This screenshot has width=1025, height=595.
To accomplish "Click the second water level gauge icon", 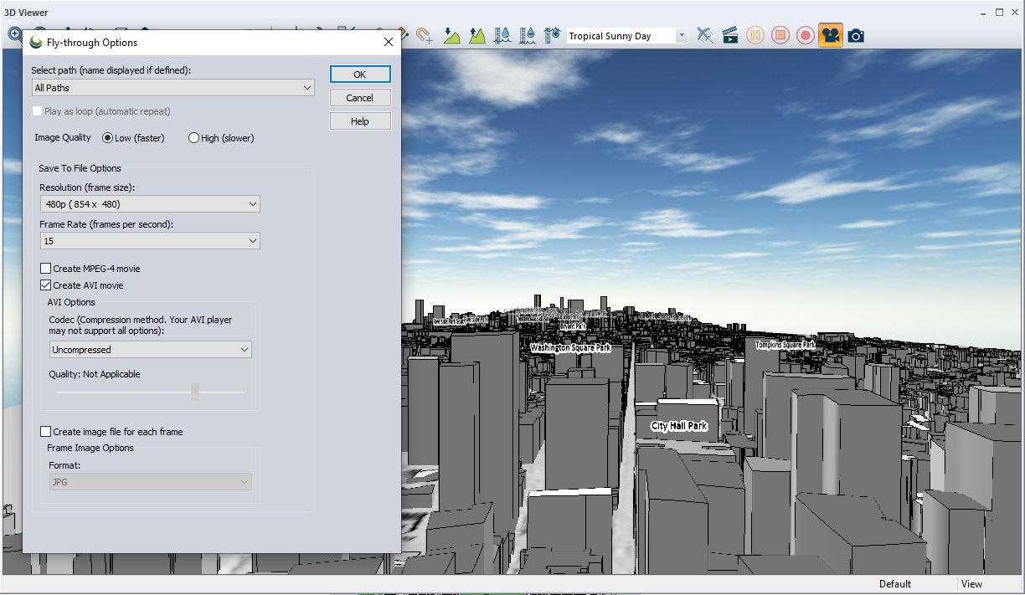I will pyautogui.click(x=528, y=35).
